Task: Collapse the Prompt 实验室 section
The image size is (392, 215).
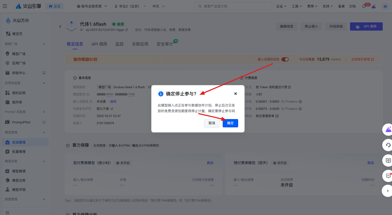Action: pos(44,112)
